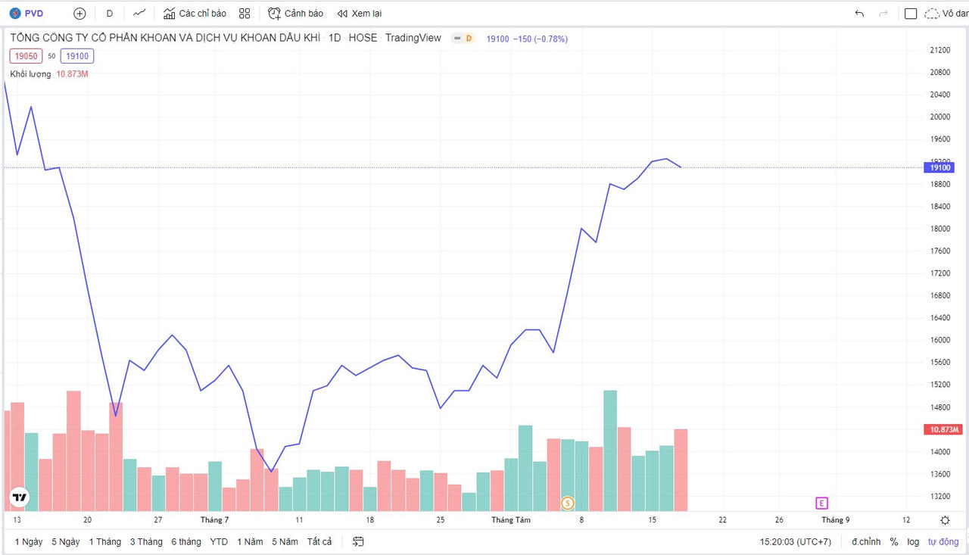Open the go-to-date calendar icon
Screen dimensions: 969x555
pyautogui.click(x=358, y=541)
